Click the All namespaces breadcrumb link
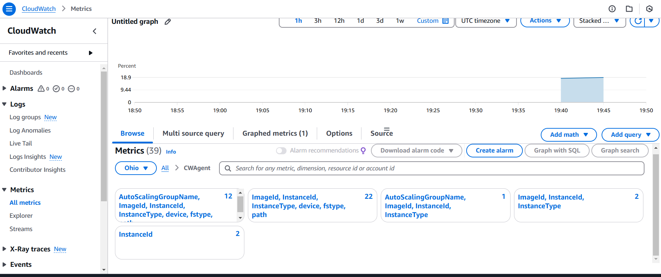Screen dimensions: 661x277 coord(165,168)
